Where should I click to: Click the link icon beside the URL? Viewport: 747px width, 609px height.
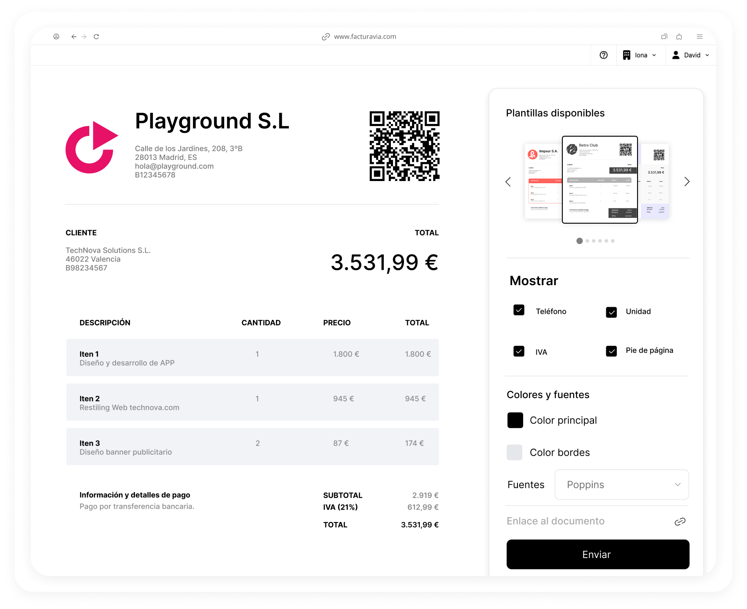click(326, 37)
